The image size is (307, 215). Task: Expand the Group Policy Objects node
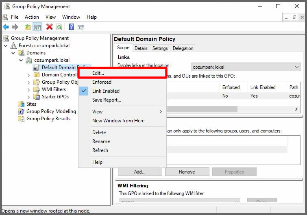point(29,83)
